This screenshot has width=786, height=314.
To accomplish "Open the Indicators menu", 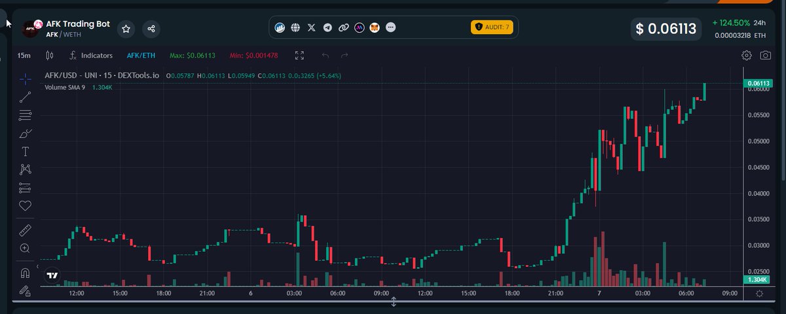I will click(91, 56).
